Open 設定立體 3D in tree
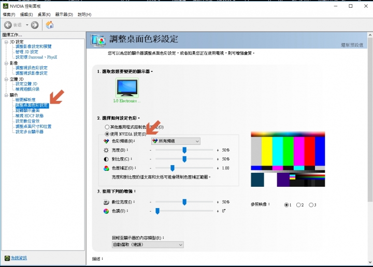This screenshot has height=267, width=373. tap(26, 84)
